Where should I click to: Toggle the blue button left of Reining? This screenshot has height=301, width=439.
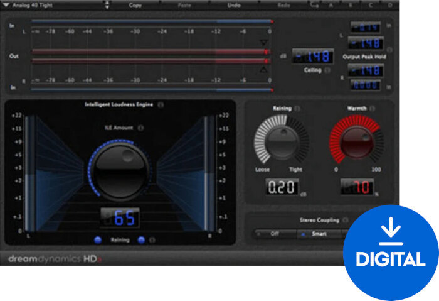click(x=98, y=240)
